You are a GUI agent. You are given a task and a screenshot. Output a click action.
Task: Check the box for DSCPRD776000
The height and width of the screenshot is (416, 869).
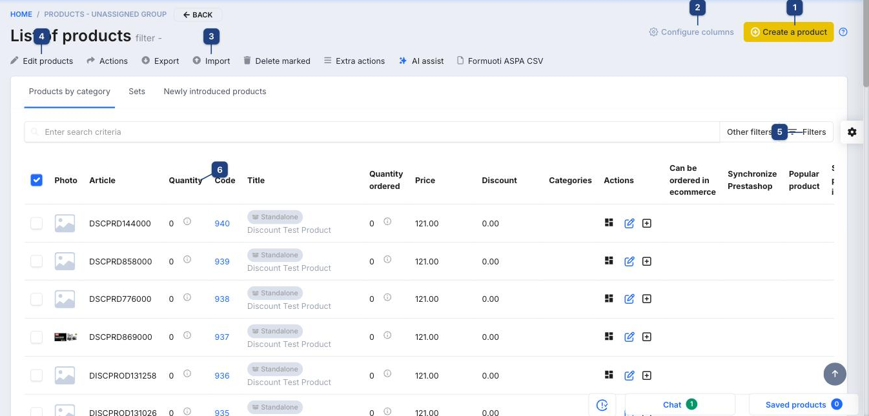[x=37, y=299]
